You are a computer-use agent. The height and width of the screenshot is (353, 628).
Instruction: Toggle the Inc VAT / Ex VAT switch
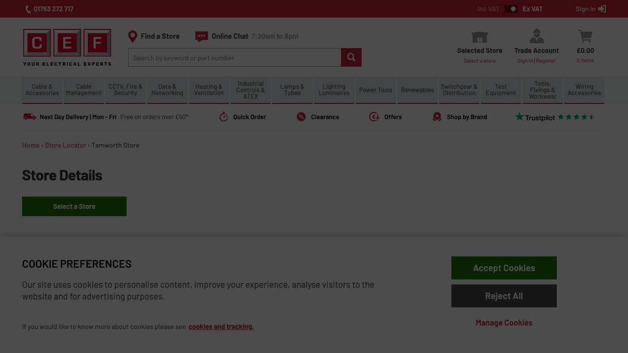[511, 9]
